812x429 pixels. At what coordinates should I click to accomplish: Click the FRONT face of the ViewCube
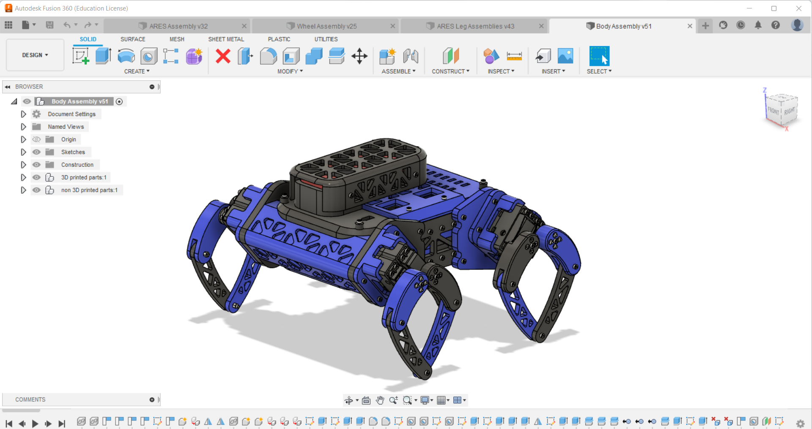(x=773, y=111)
